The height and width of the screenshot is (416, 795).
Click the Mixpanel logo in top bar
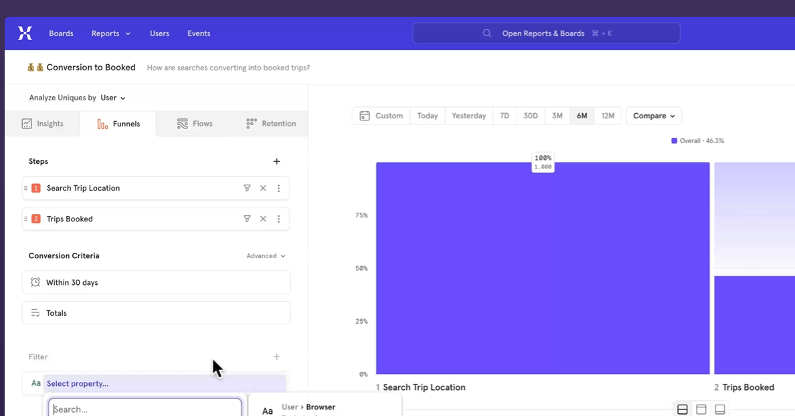coord(25,33)
